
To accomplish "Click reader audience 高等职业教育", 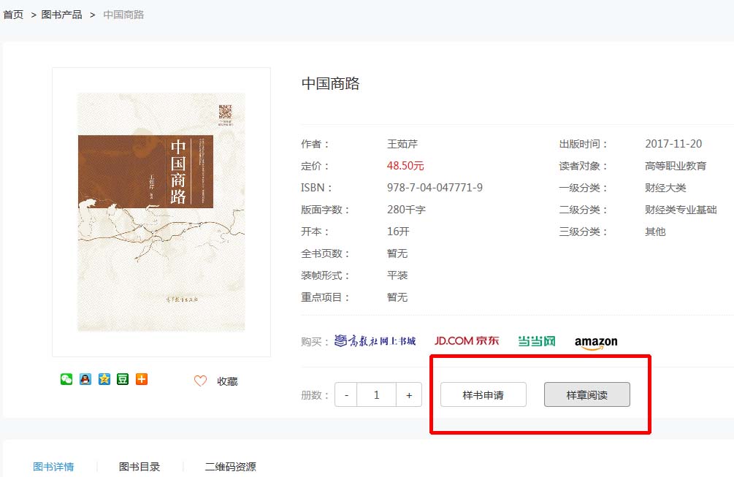I will click(x=676, y=166).
